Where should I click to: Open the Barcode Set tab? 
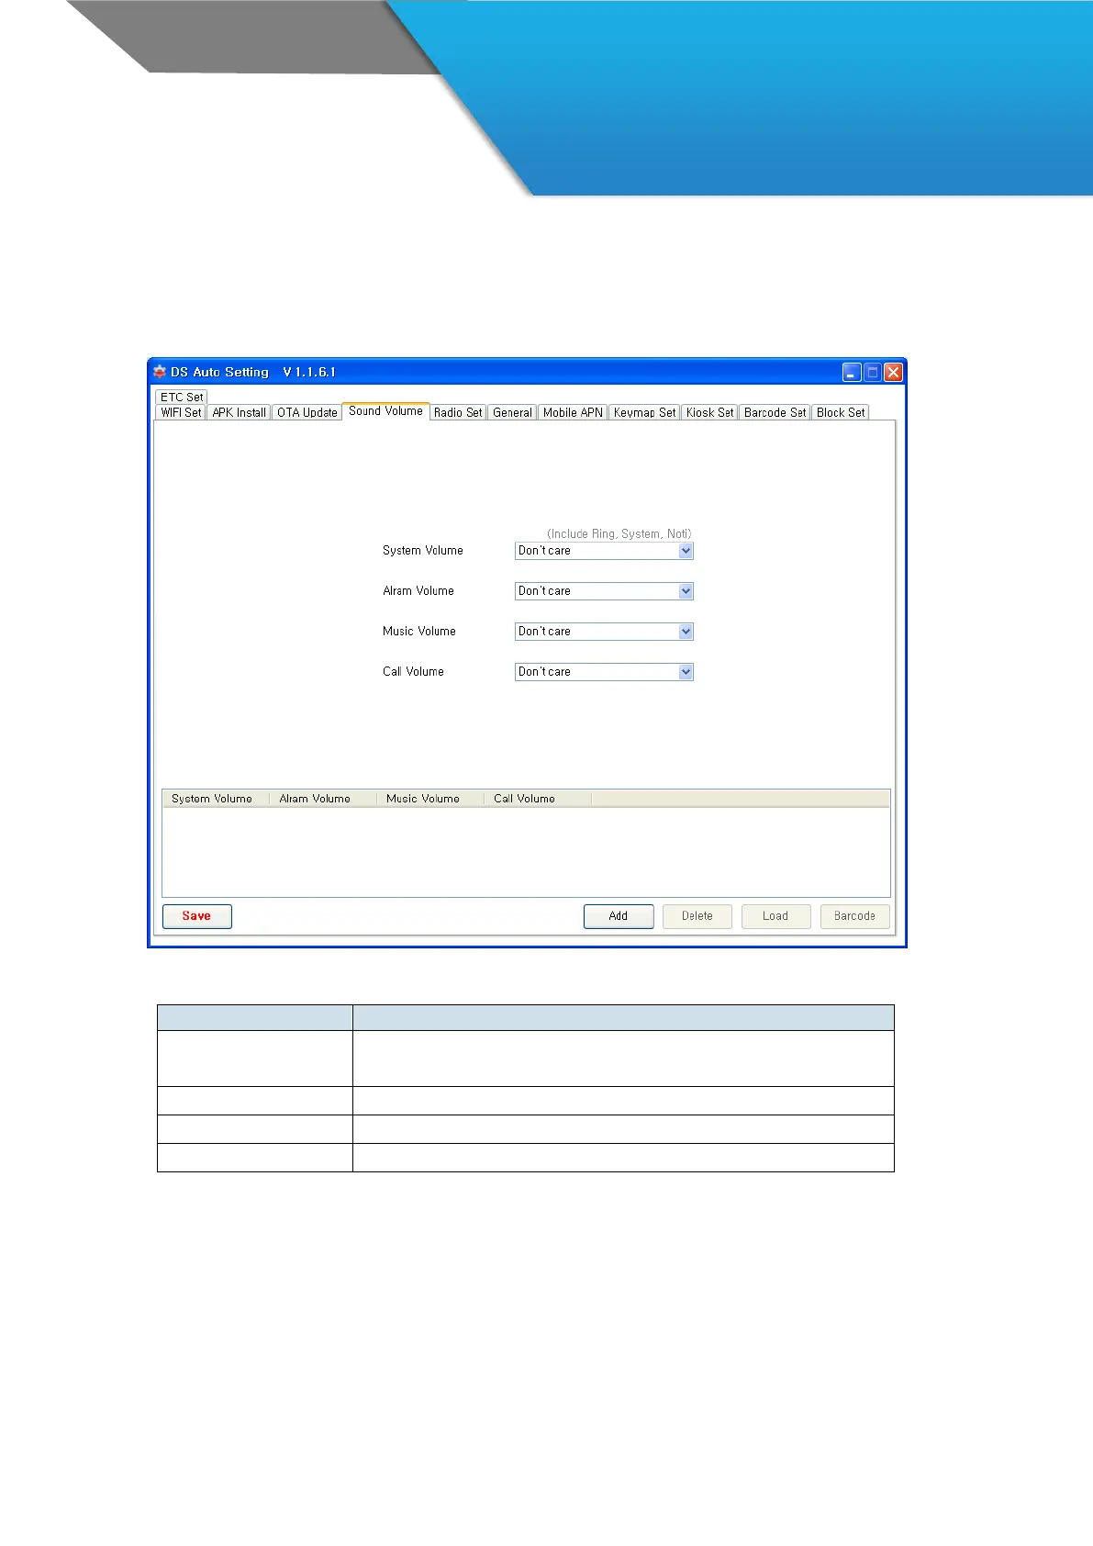tap(775, 412)
